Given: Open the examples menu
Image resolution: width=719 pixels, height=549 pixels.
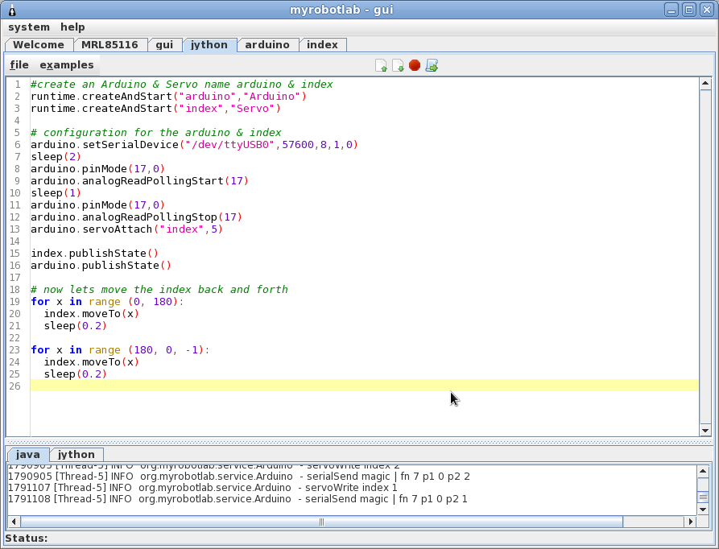Looking at the screenshot, I should coord(67,65).
